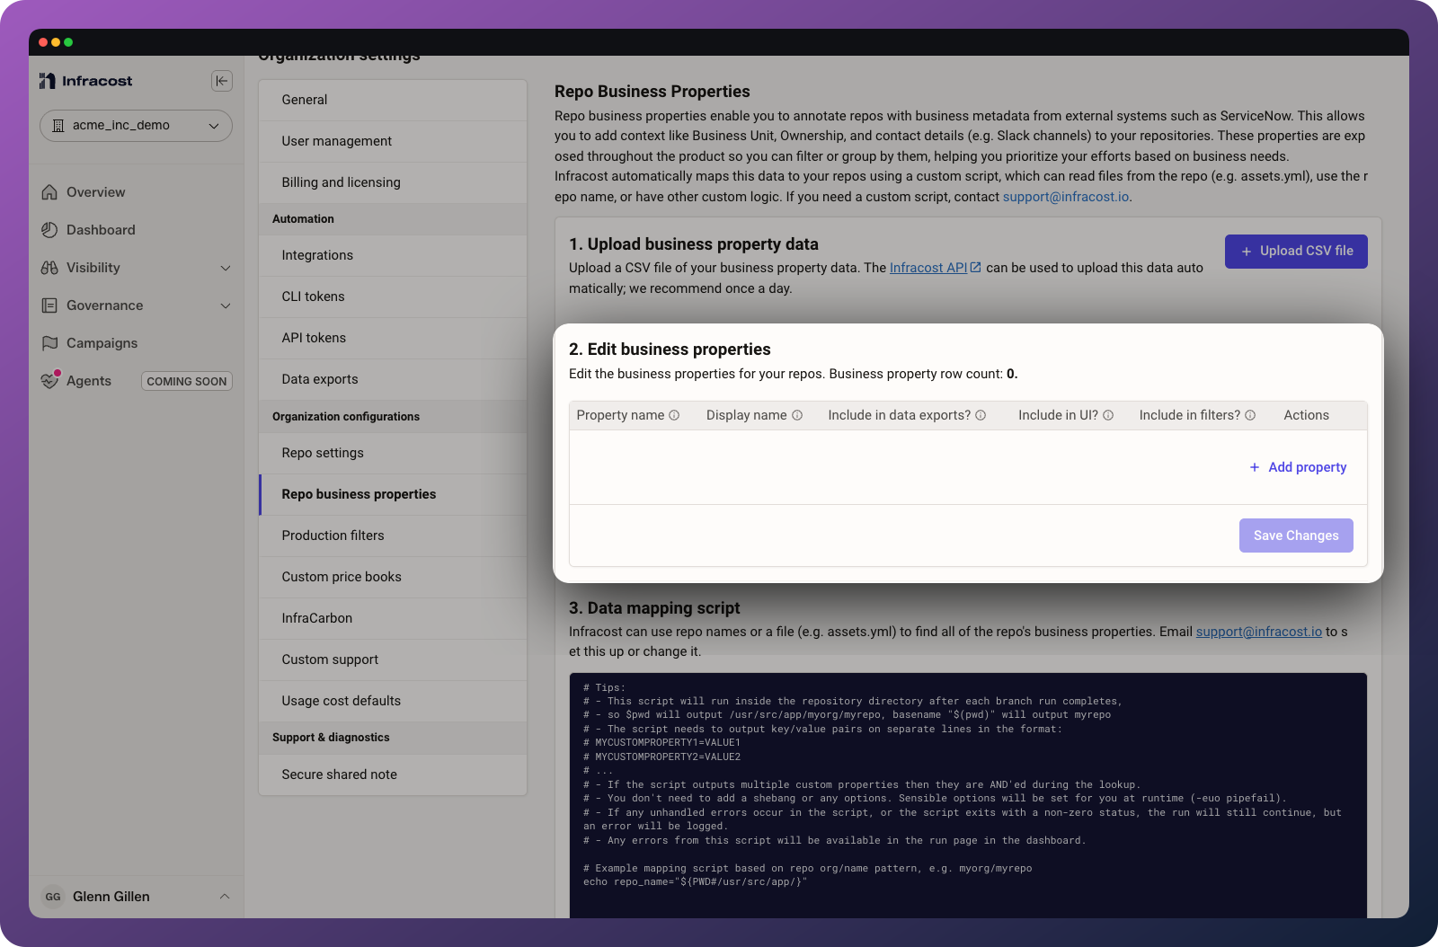Image resolution: width=1438 pixels, height=947 pixels.
Task: Click the external link icon after Infracost API
Action: click(976, 268)
